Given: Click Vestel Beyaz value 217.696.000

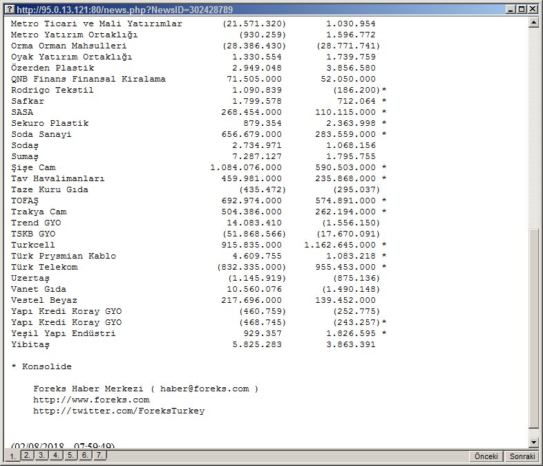Looking at the screenshot, I should 251,300.
